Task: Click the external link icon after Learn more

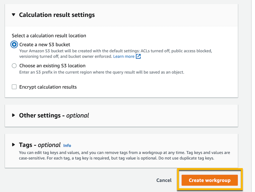Action: point(138,56)
